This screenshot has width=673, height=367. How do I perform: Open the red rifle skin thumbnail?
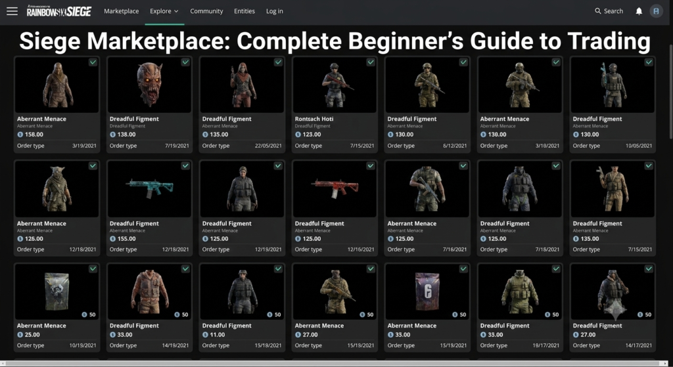335,188
